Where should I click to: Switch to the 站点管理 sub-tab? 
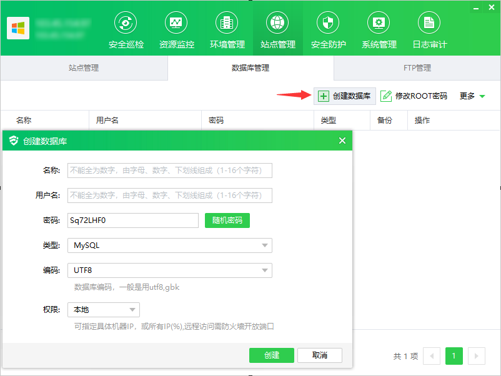click(x=84, y=67)
